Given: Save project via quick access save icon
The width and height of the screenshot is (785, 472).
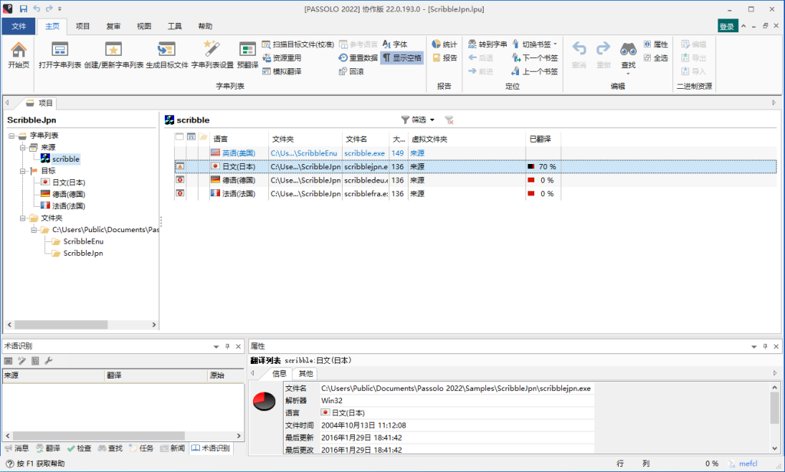Looking at the screenshot, I should (x=24, y=8).
